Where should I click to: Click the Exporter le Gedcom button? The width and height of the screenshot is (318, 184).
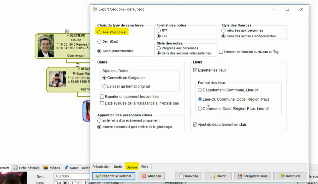pos(113,176)
